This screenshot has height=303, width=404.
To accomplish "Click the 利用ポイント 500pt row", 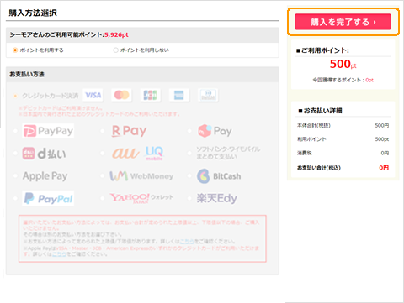I will click(x=343, y=139).
